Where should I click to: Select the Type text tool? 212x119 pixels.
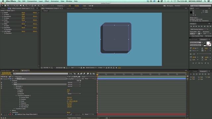pos(26,6)
